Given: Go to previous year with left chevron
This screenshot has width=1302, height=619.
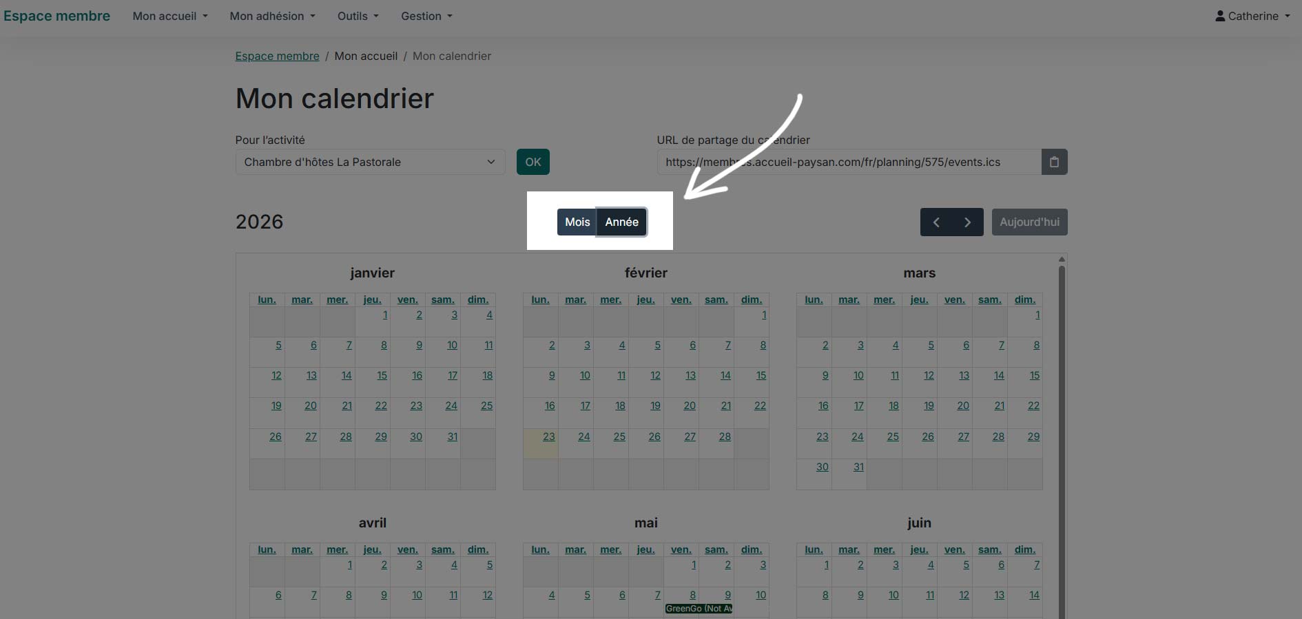Looking at the screenshot, I should [x=936, y=222].
